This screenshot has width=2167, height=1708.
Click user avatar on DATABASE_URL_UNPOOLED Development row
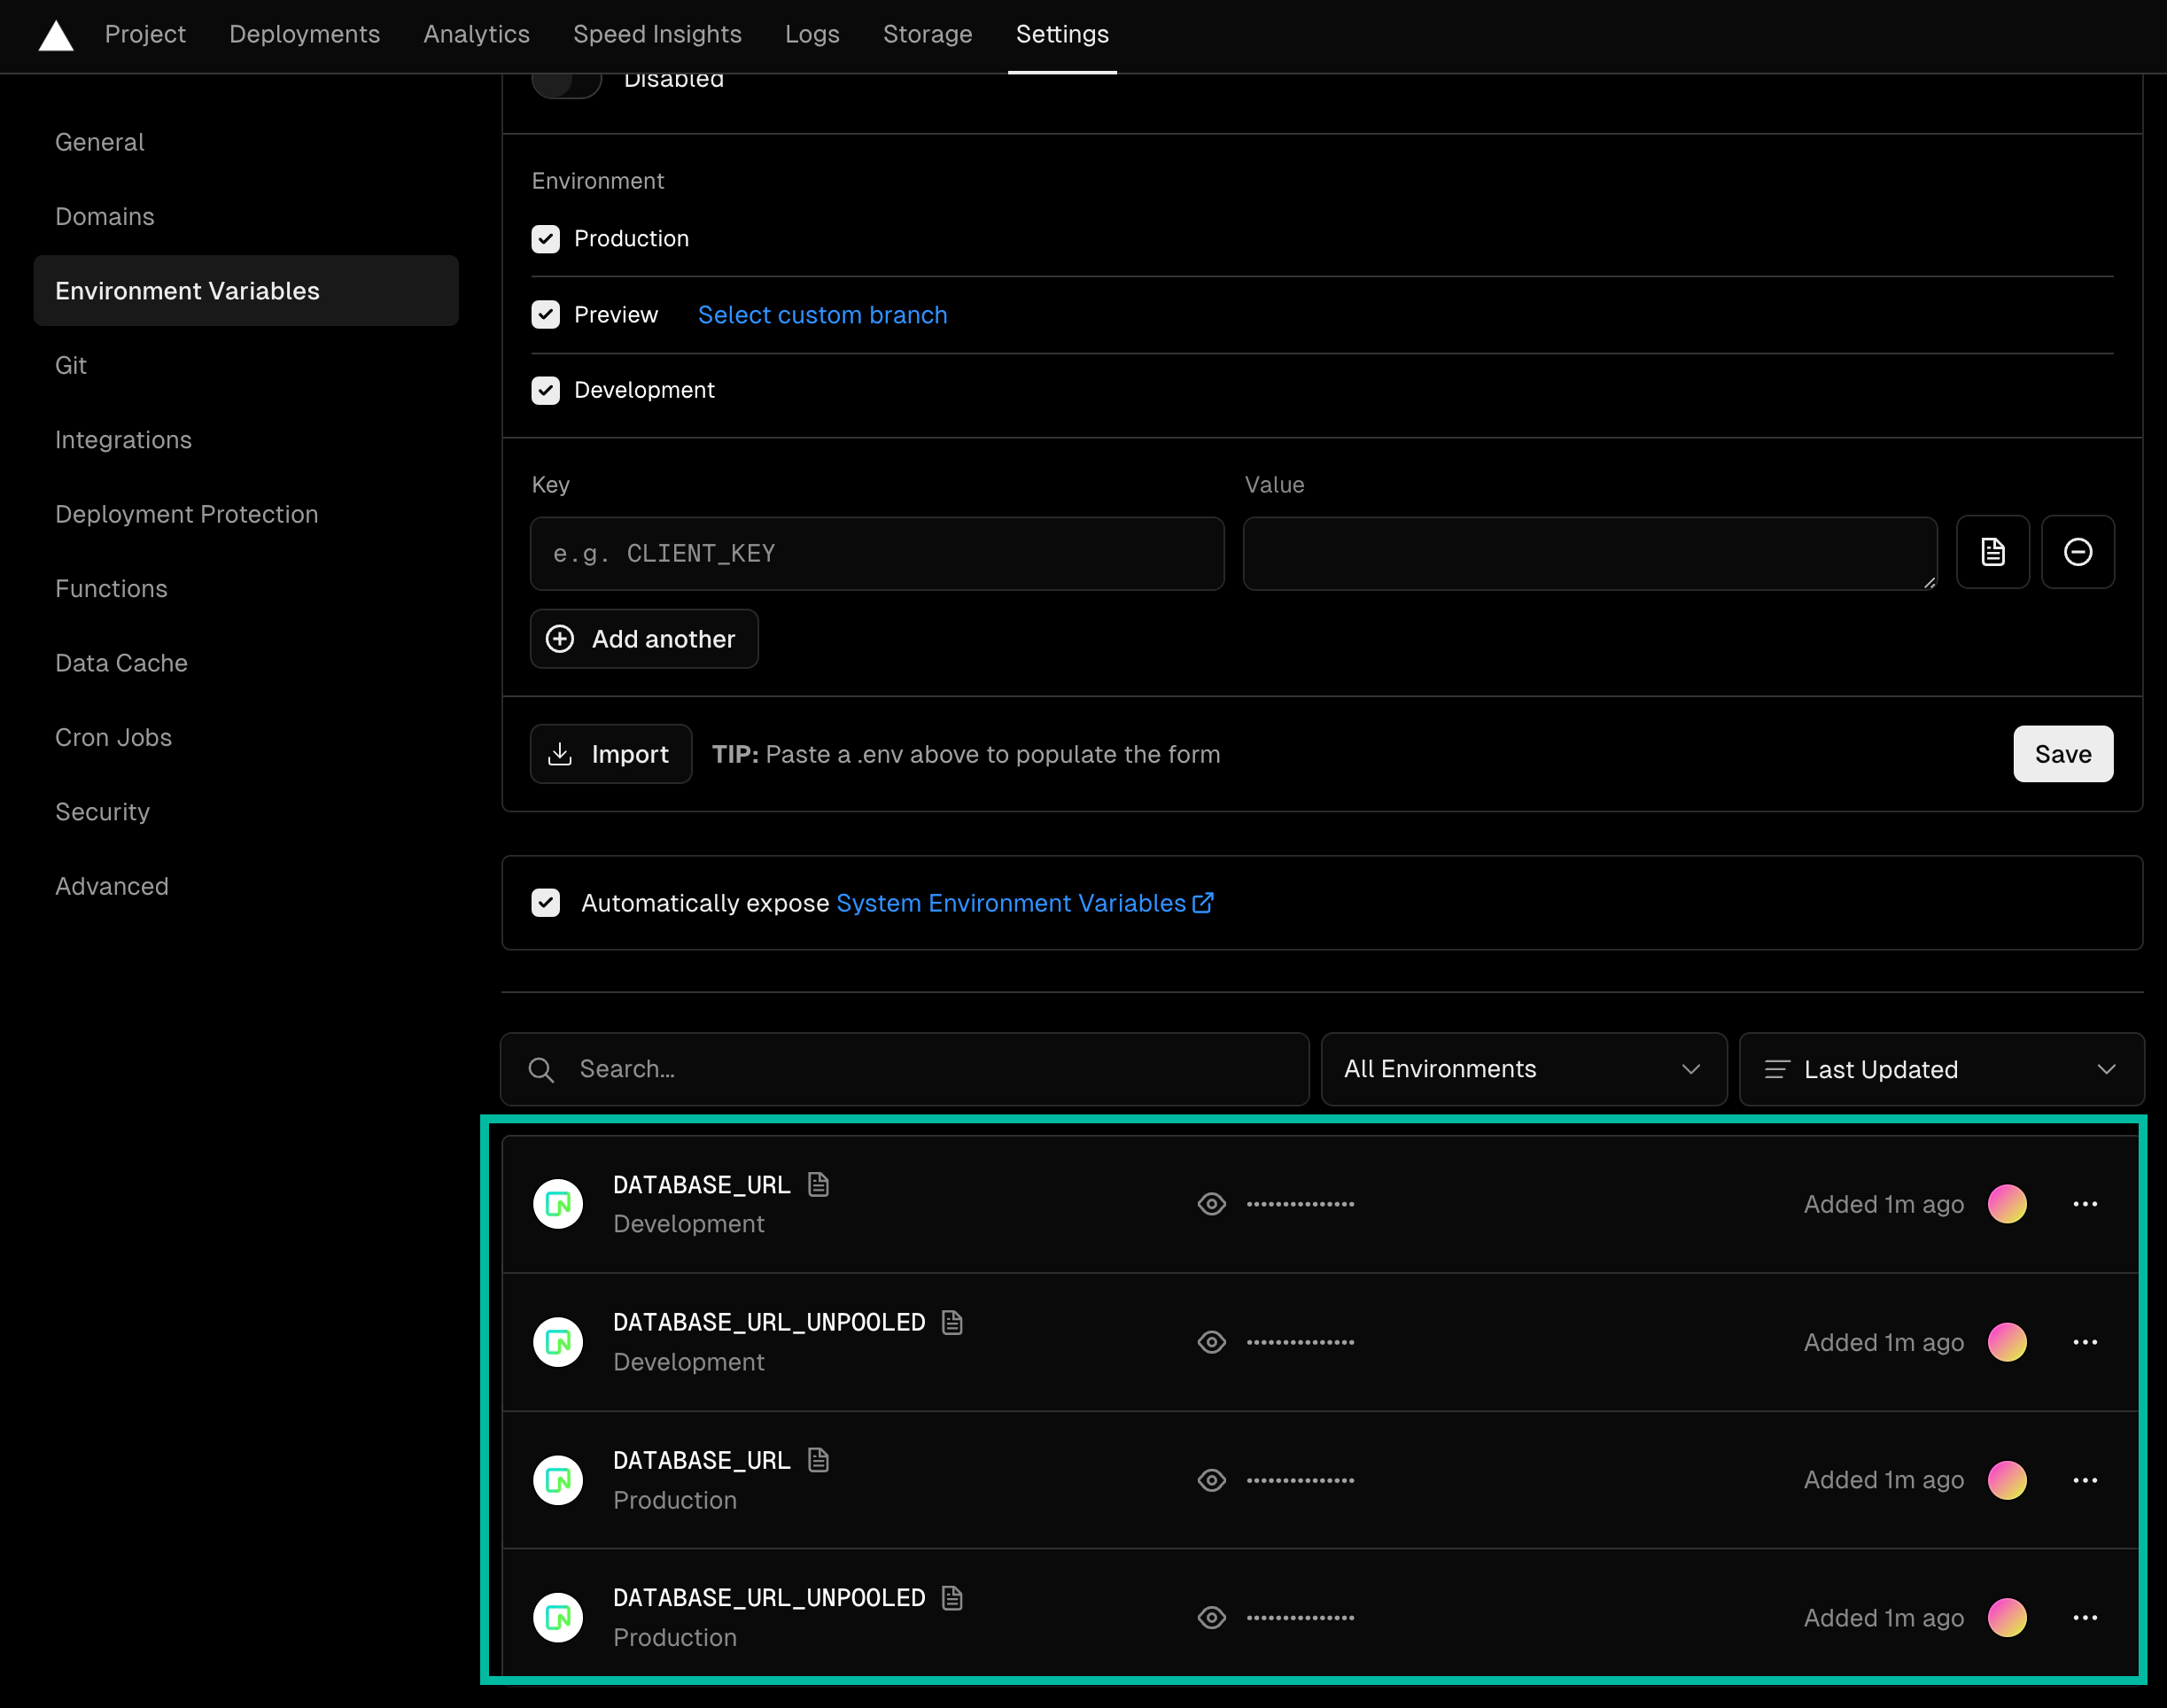pos(2006,1342)
